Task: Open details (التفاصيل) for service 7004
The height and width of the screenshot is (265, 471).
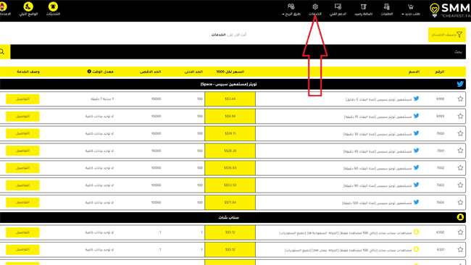Action: tap(22, 203)
